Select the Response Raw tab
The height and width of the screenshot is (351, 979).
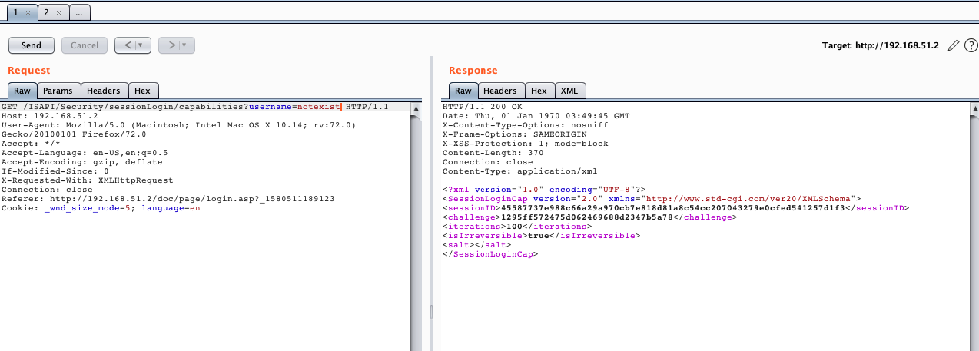[463, 91]
